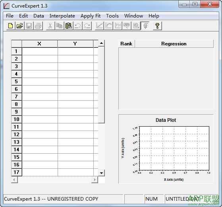Select row 5 header in data grid
Screen dimensions: 222x207
[x=16, y=82]
